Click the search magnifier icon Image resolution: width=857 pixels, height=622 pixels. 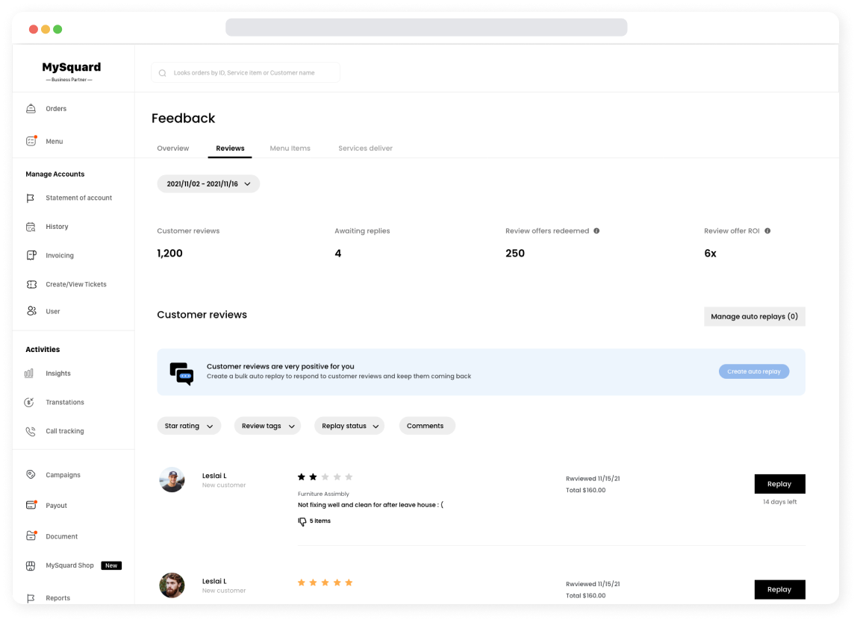click(162, 72)
